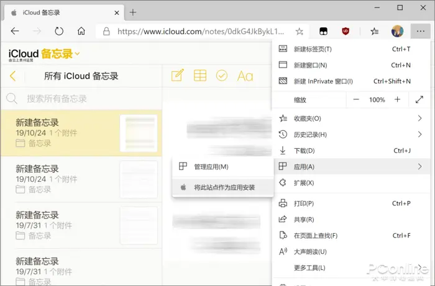Viewport: 435px width, 286px height.
Task: Go to the browser home page icon
Action: point(81,31)
